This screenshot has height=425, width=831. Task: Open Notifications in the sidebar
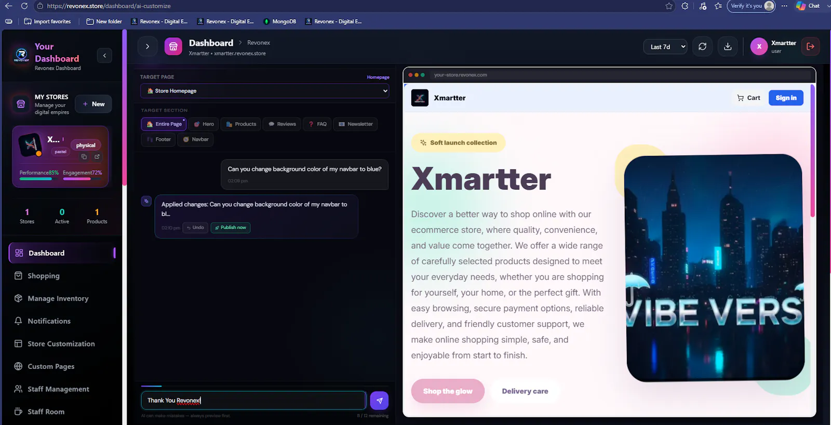(x=62, y=321)
